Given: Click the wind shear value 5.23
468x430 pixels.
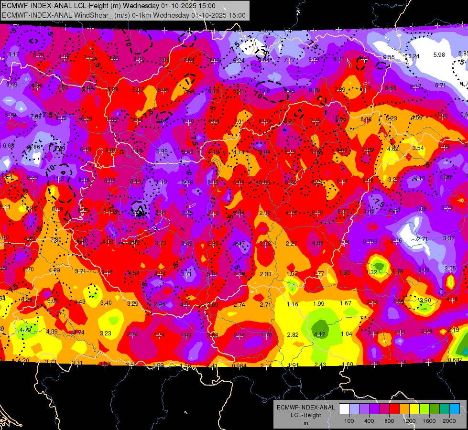Looking at the screenshot, I should point(392,118).
